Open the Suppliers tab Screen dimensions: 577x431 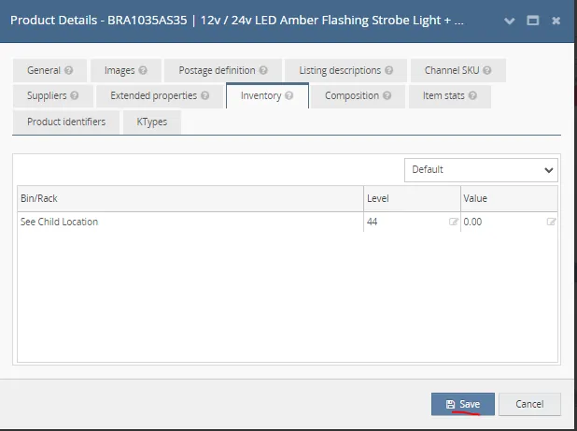coord(53,95)
